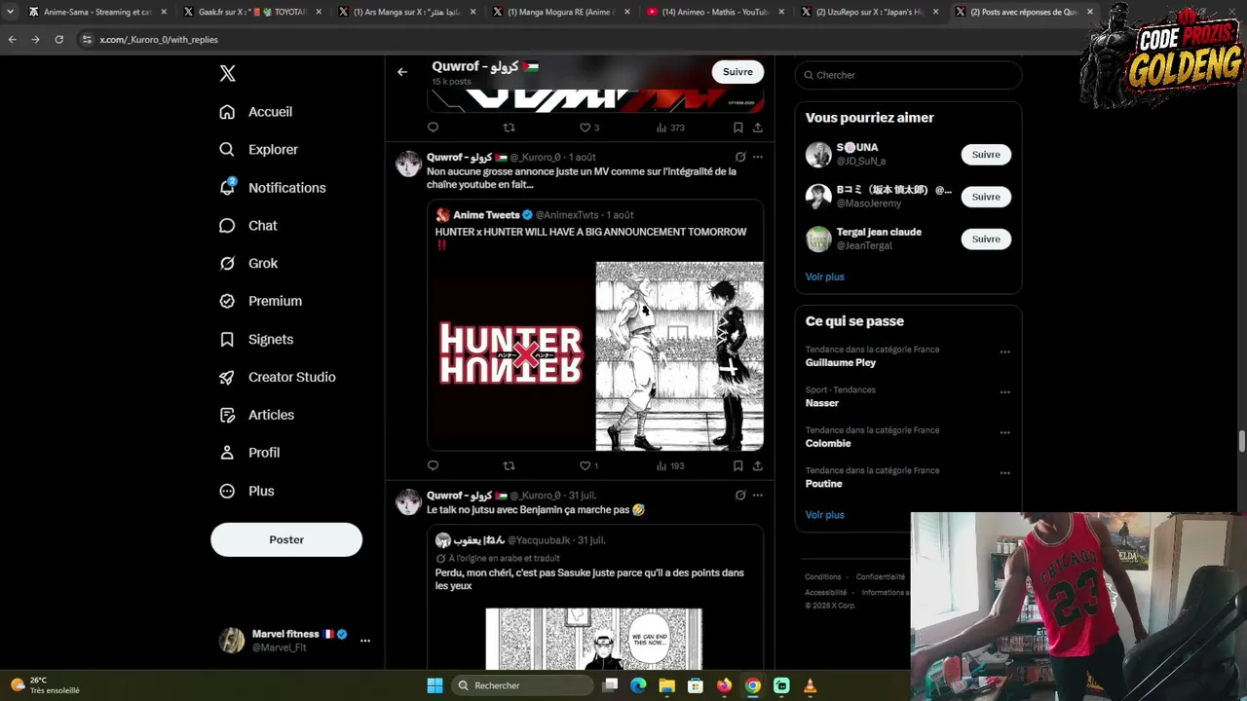This screenshot has width=1247, height=701.
Task: Bookmark the post with 193 views
Action: (737, 466)
